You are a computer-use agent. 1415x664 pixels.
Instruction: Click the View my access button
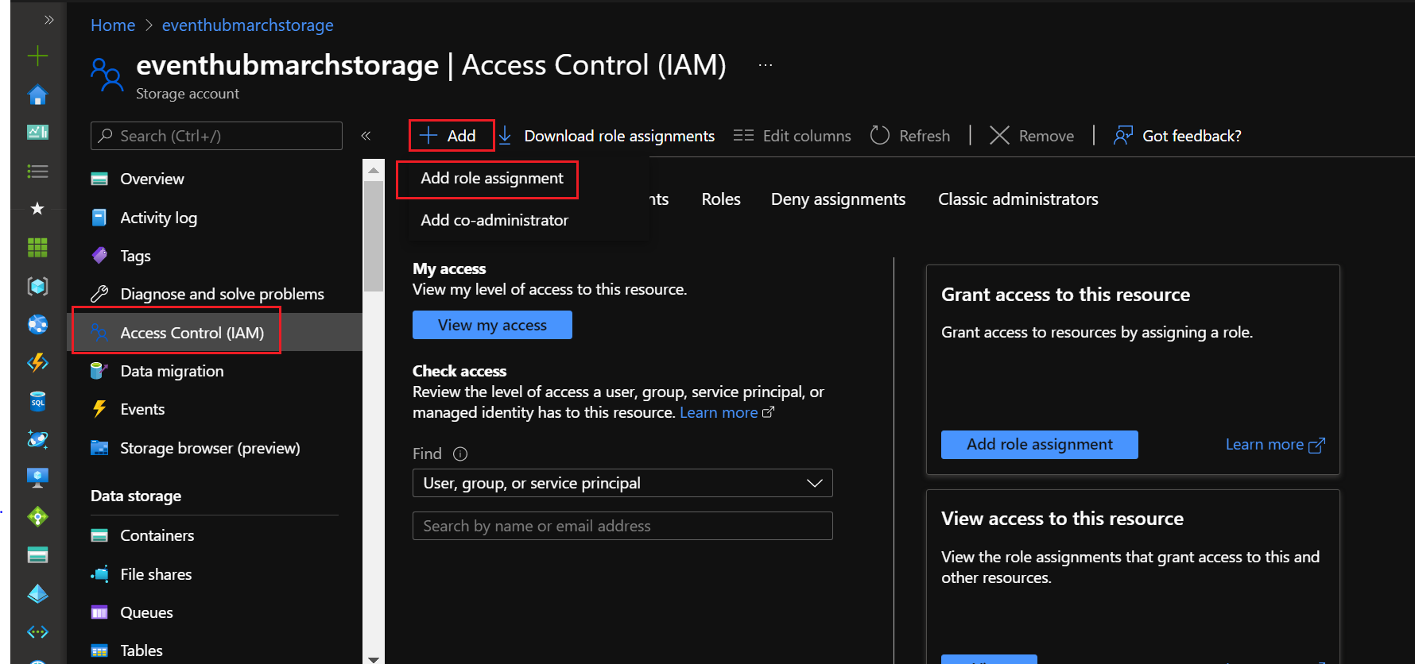coord(492,325)
